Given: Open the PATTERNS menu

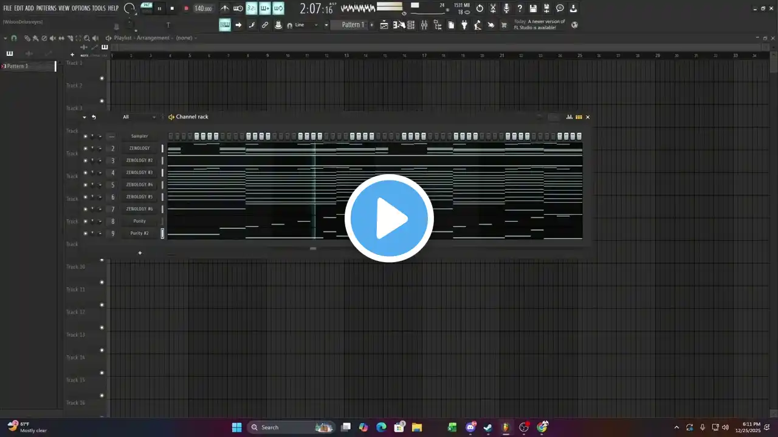Looking at the screenshot, I should click(x=46, y=8).
